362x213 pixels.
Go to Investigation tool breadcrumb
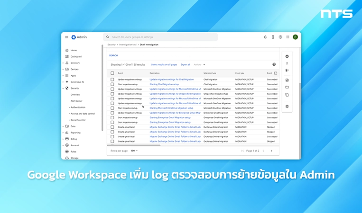click(128, 44)
